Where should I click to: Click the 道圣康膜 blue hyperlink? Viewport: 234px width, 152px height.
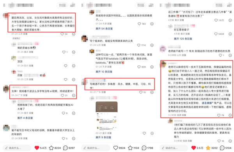(x=207, y=103)
